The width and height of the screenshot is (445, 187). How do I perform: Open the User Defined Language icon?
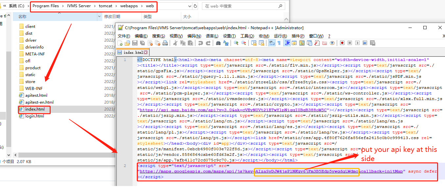294,43
